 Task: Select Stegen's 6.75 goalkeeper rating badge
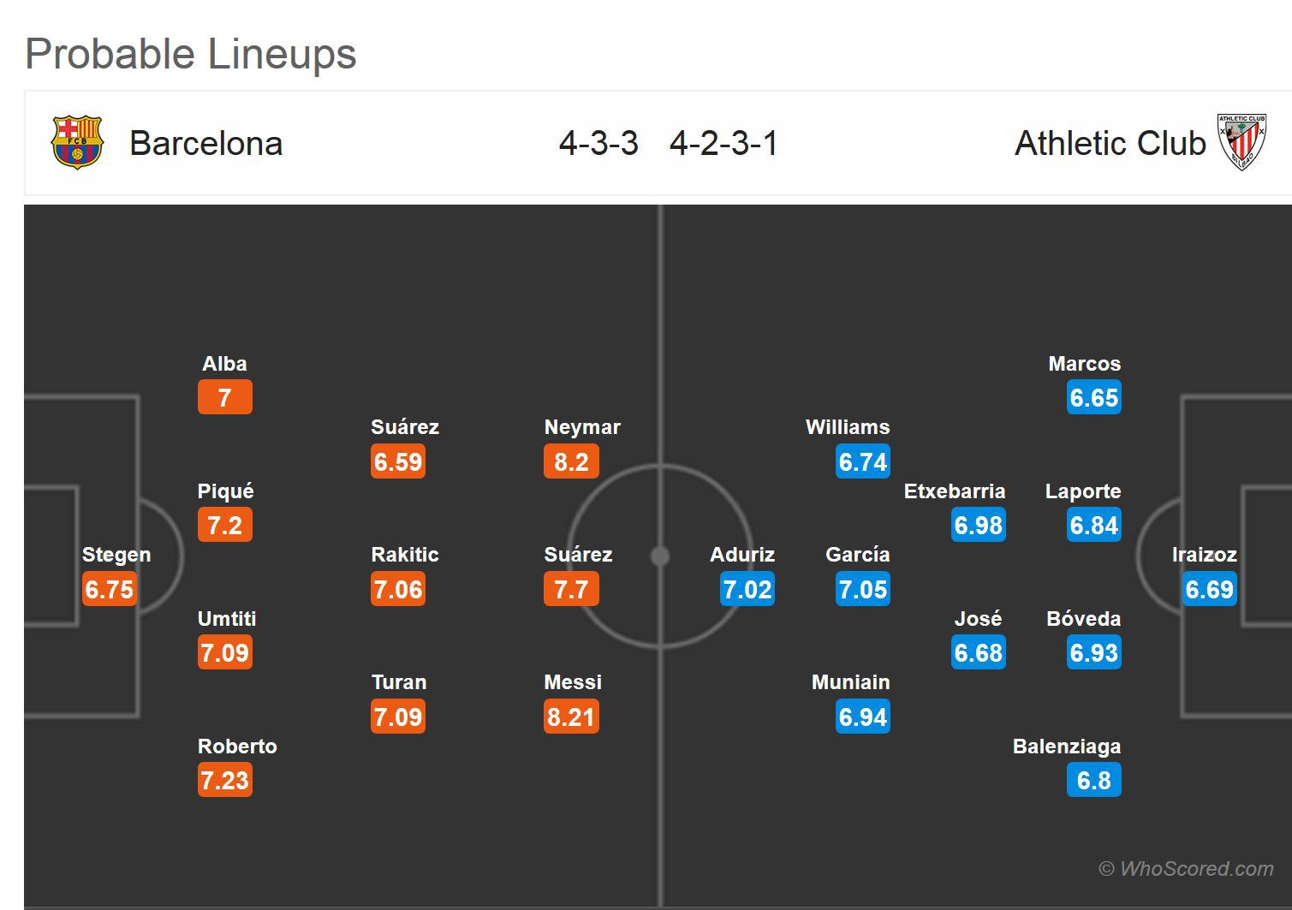[x=110, y=589]
